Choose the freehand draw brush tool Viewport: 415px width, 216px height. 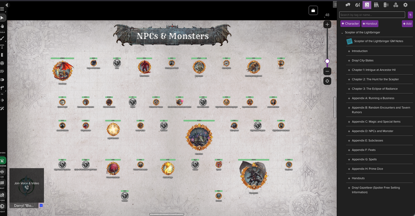click(2, 38)
